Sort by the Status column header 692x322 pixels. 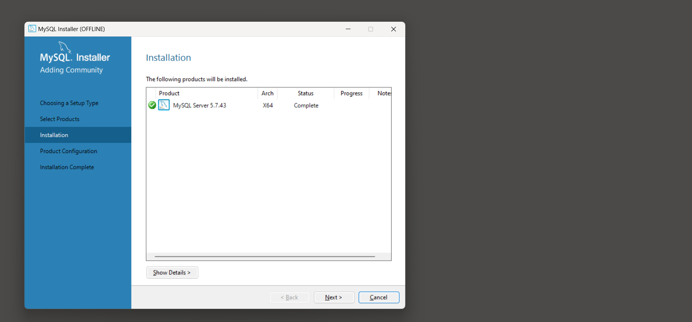pyautogui.click(x=306, y=93)
